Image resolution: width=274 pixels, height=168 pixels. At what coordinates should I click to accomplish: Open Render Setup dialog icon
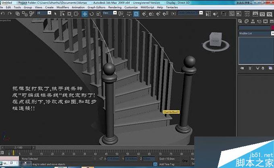coord(255,14)
